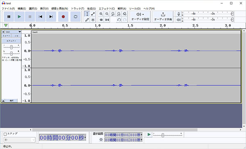
Task: Start playback with the green Play button
Action: point(19,17)
